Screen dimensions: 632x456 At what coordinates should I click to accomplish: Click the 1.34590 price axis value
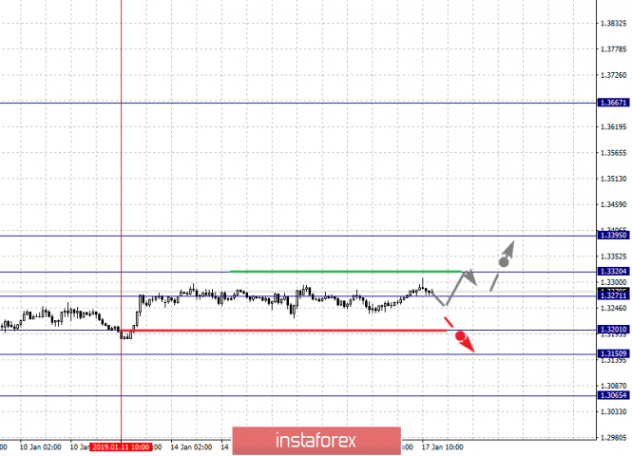(613, 204)
